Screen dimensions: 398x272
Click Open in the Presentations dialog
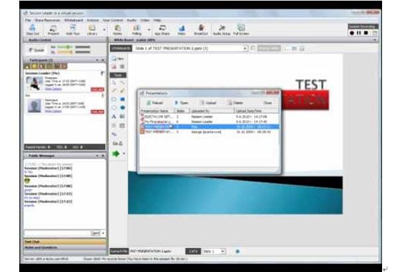(182, 103)
